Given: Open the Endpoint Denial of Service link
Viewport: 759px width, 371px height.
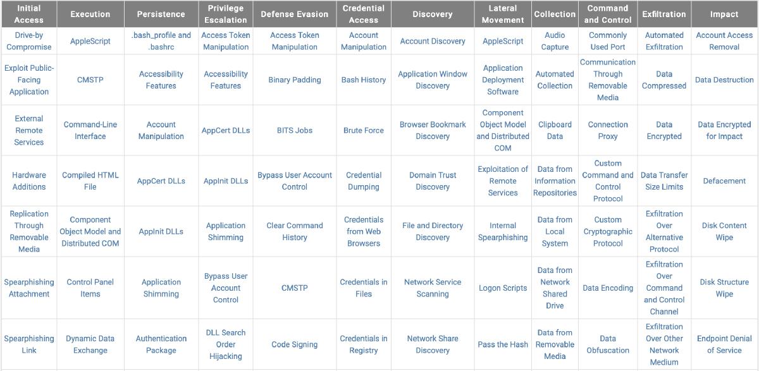Looking at the screenshot, I should [x=724, y=344].
